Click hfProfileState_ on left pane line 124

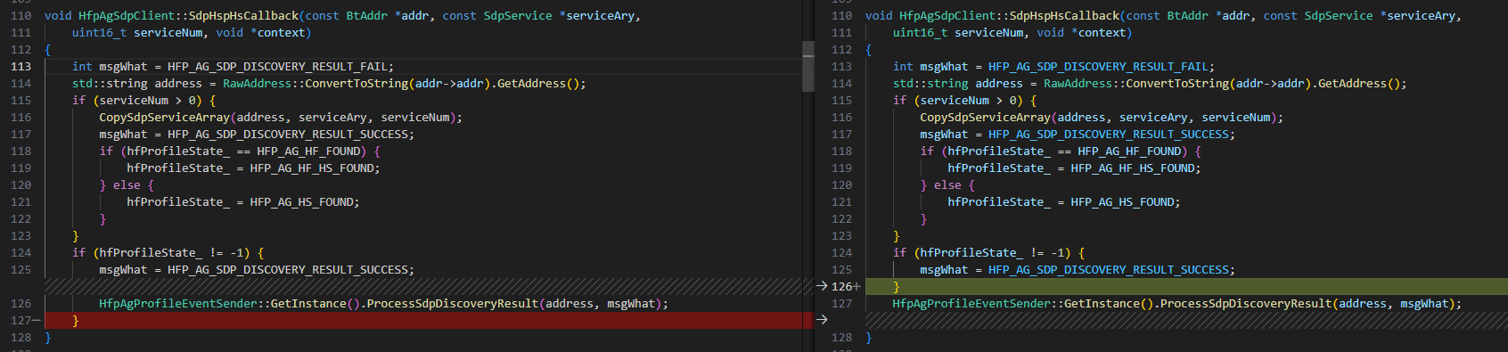[151, 253]
